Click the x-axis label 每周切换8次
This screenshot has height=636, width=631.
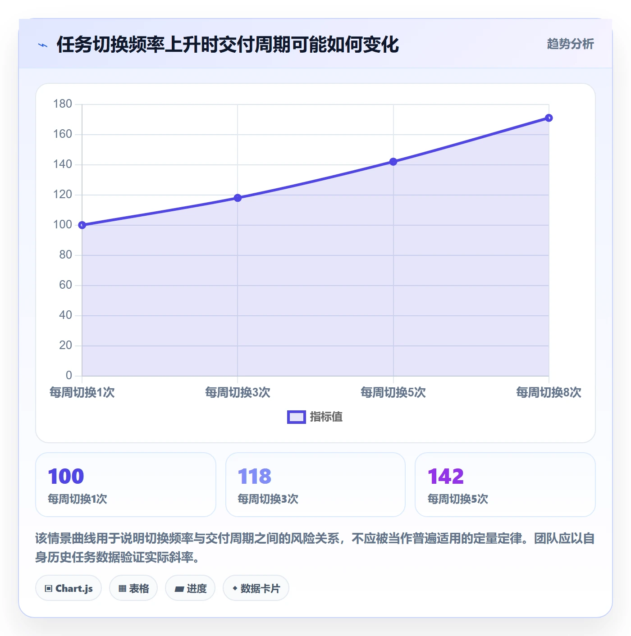(549, 392)
